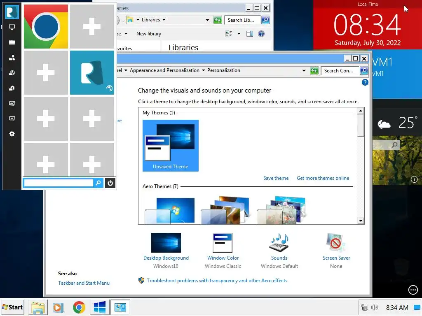Add app via empty tile right of Chrome
Image resolution: width=422 pixels, height=316 pixels.
point(92,27)
